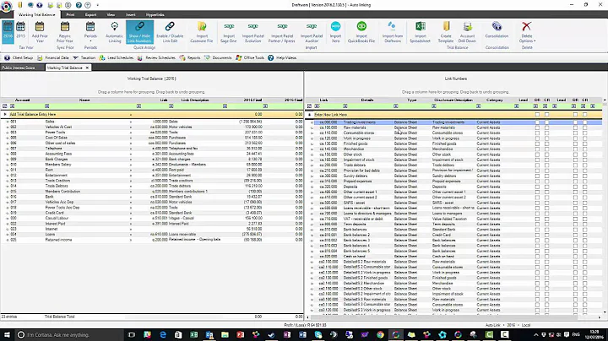Screen dimensions: 608x341
Task: Open Financial Data in navigation bar
Action: 52,57
